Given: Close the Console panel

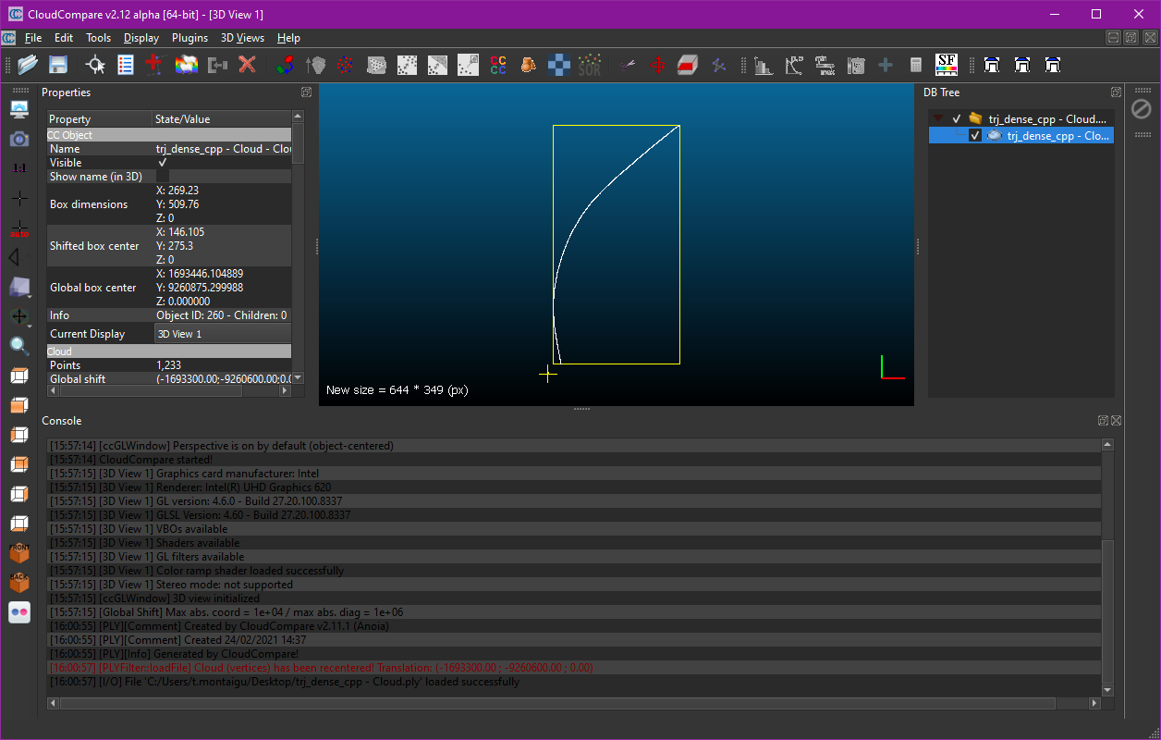Looking at the screenshot, I should point(1116,421).
